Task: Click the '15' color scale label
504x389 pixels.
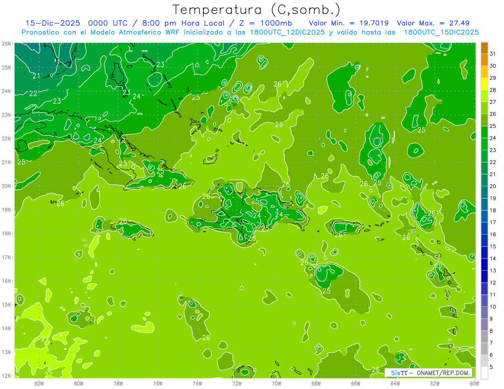Action: [x=493, y=246]
